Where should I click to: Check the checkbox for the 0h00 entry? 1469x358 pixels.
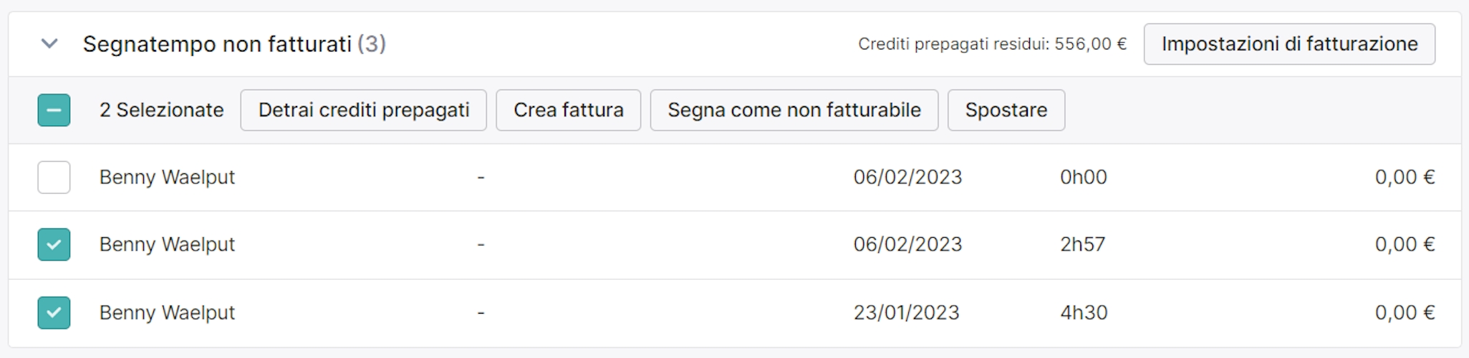coord(54,178)
